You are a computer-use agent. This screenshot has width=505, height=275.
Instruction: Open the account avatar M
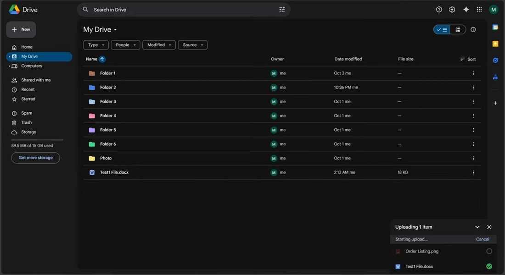click(494, 10)
